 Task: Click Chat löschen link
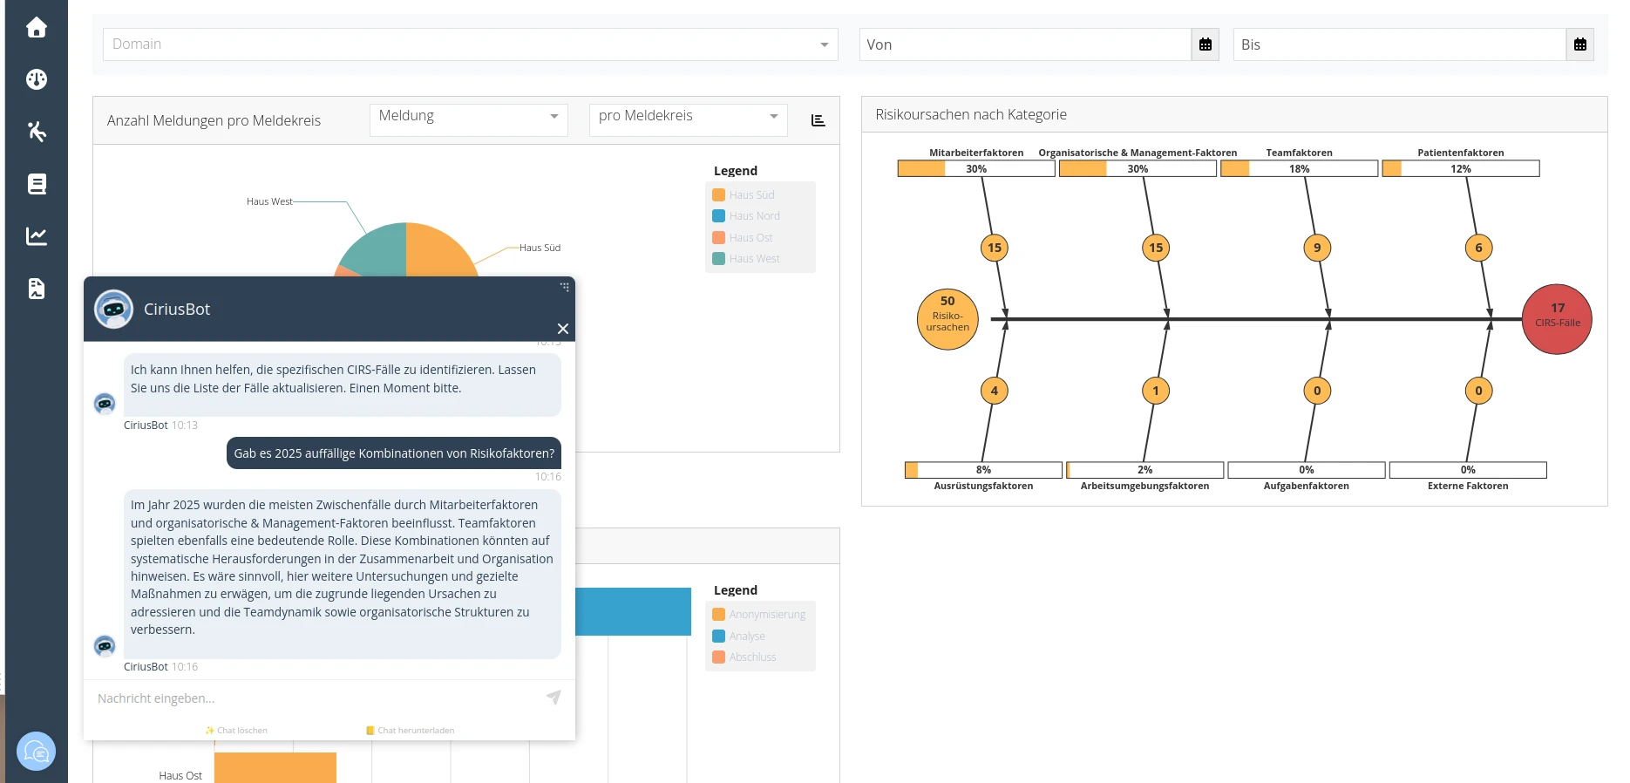tap(237, 731)
